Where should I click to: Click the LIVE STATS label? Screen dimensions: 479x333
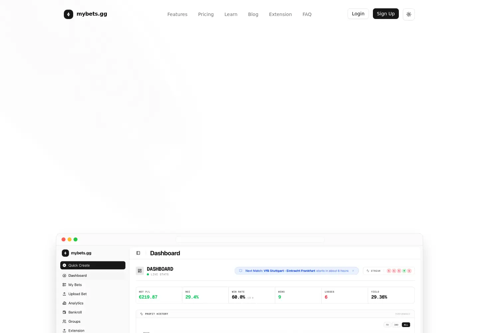coord(160,274)
